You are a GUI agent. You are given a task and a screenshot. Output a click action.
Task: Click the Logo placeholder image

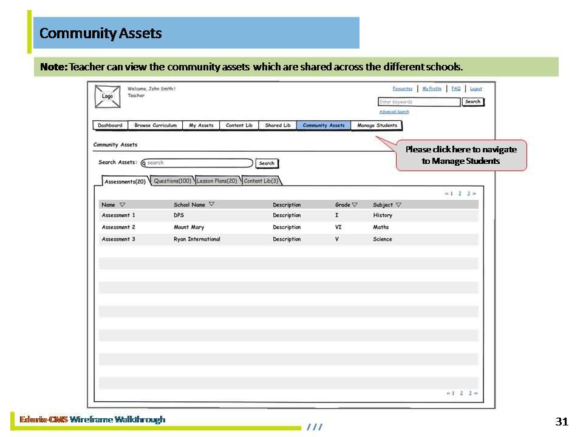click(x=107, y=97)
